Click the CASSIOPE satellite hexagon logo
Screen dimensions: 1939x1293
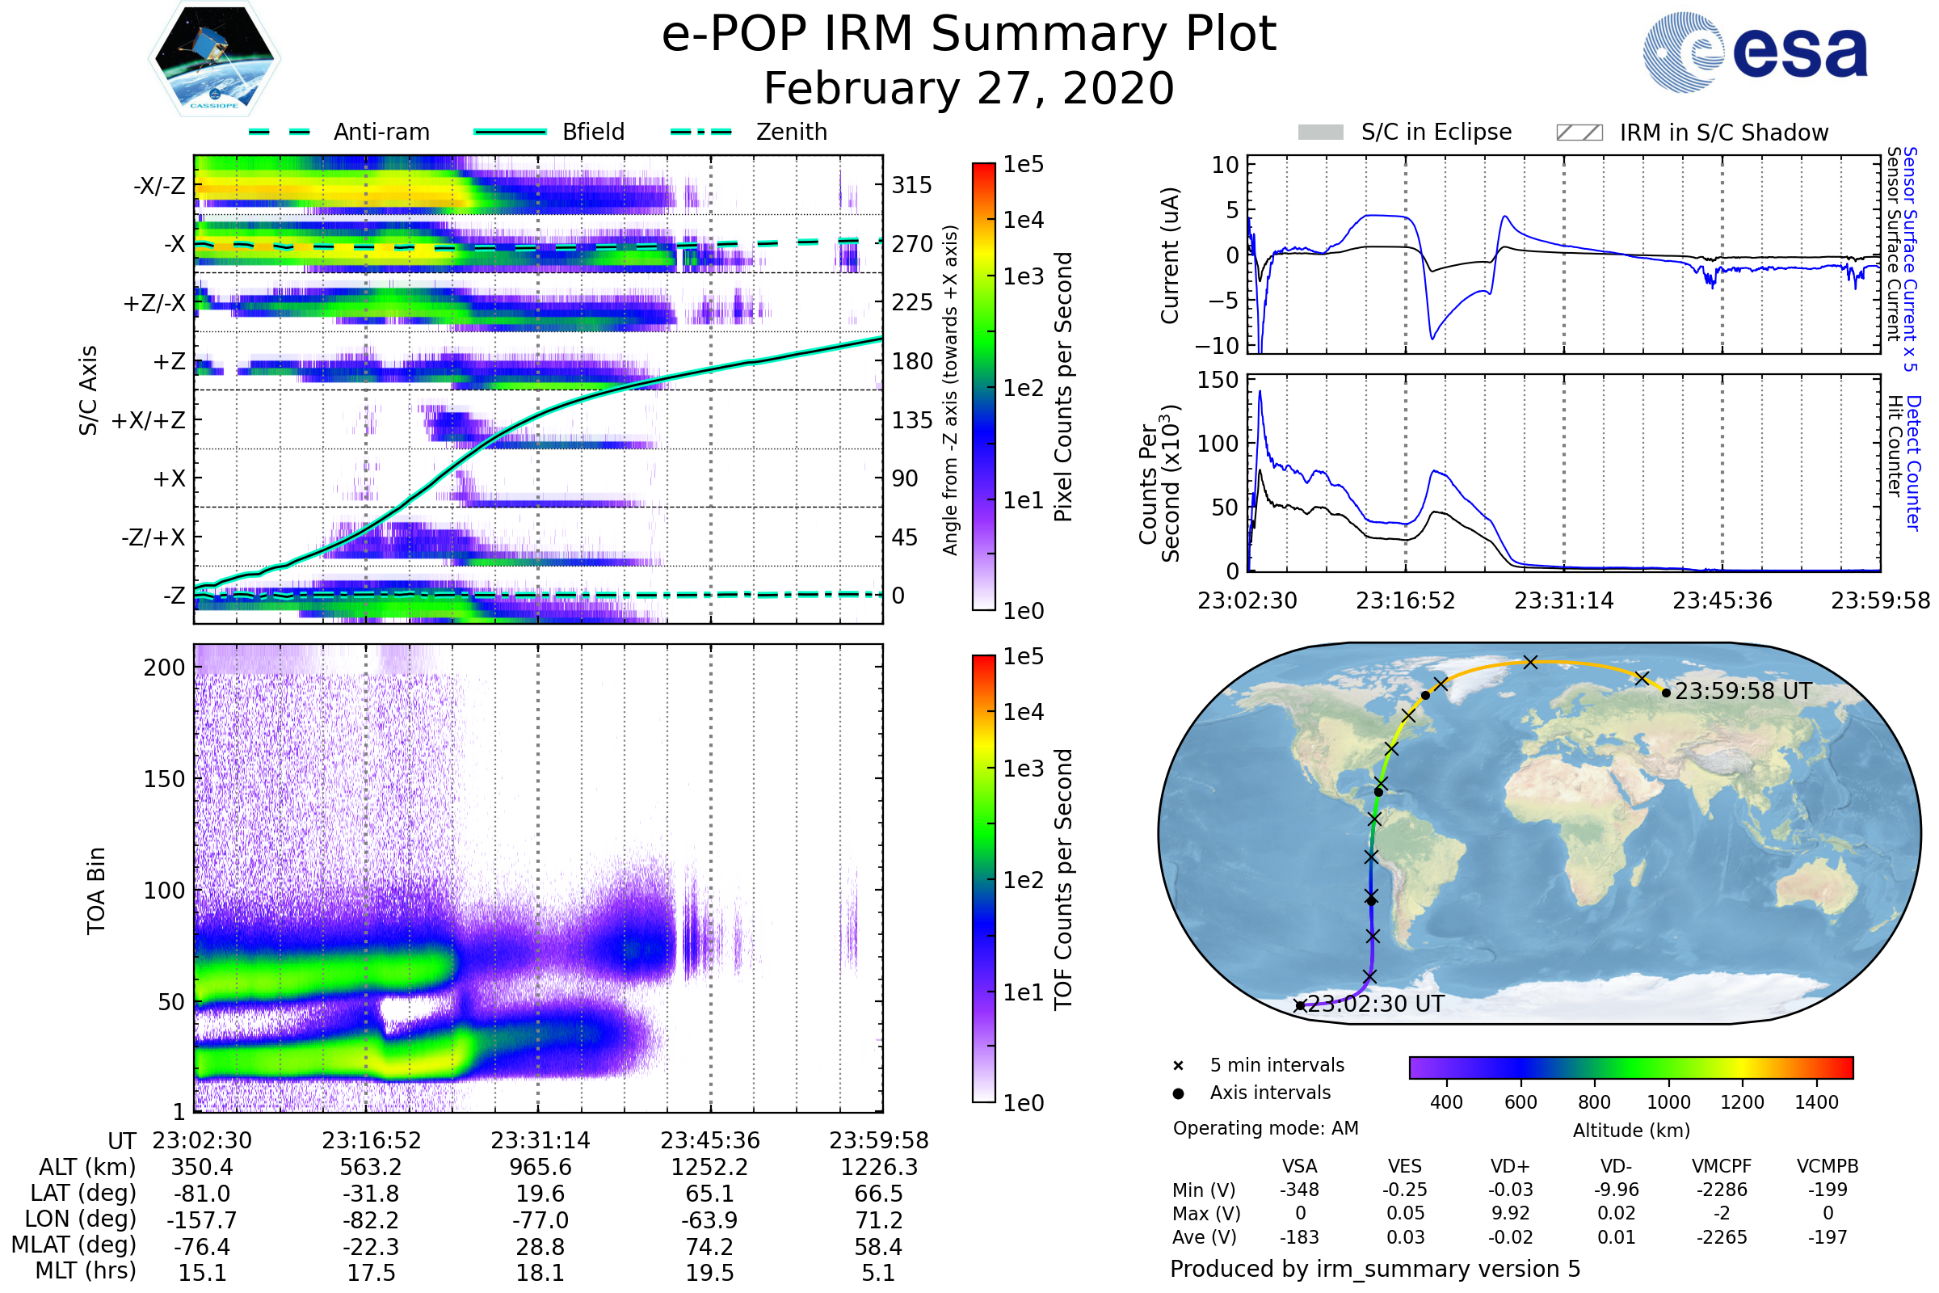coord(214,59)
